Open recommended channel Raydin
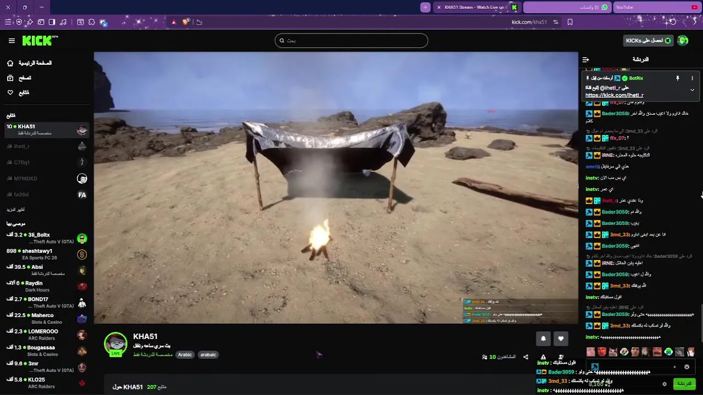703x395 pixels. coord(46,286)
